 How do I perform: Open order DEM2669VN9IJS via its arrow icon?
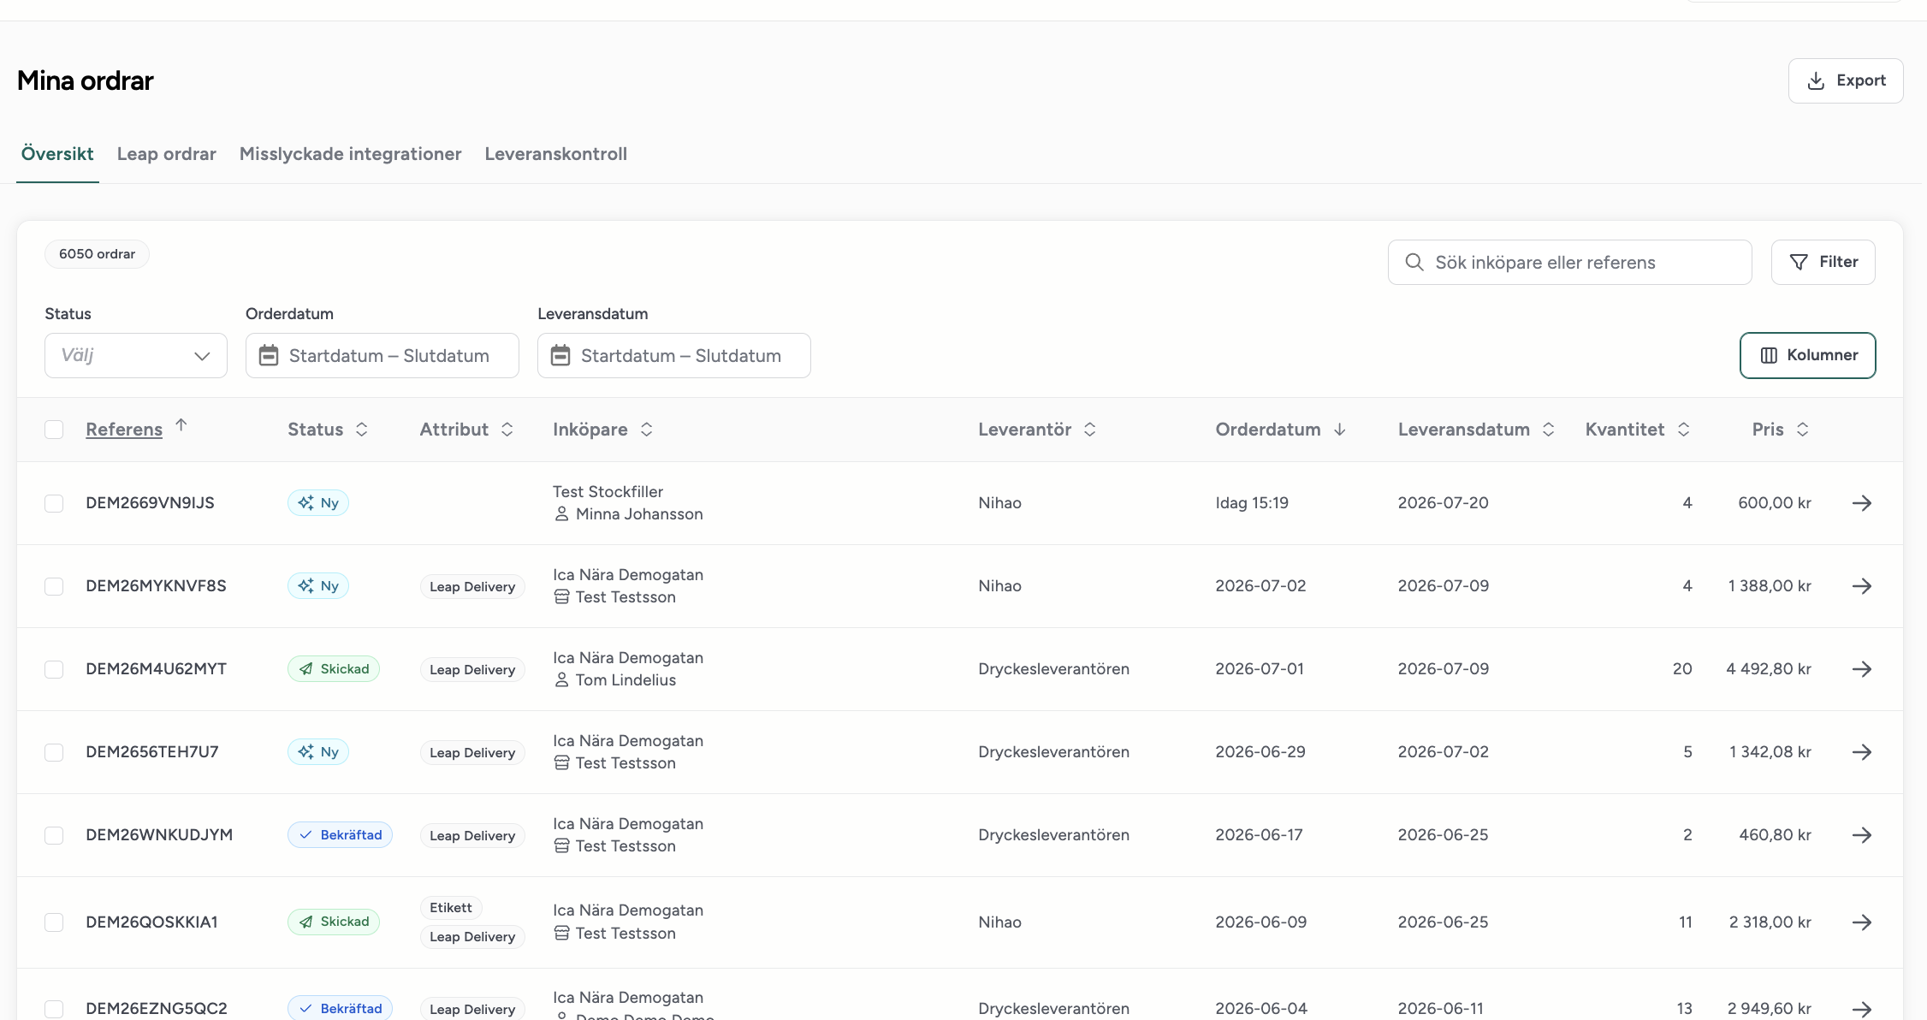tap(1862, 503)
